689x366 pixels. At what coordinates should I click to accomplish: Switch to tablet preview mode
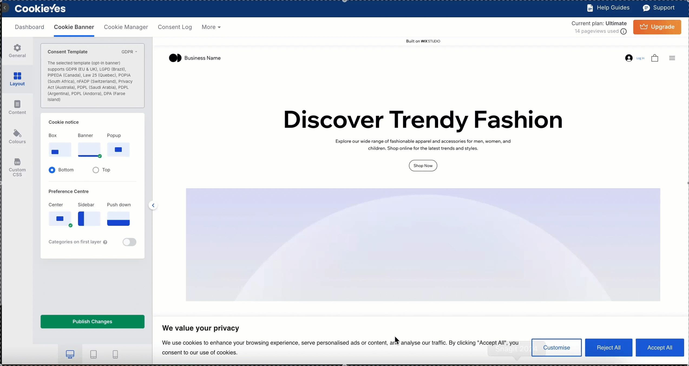[x=93, y=354]
